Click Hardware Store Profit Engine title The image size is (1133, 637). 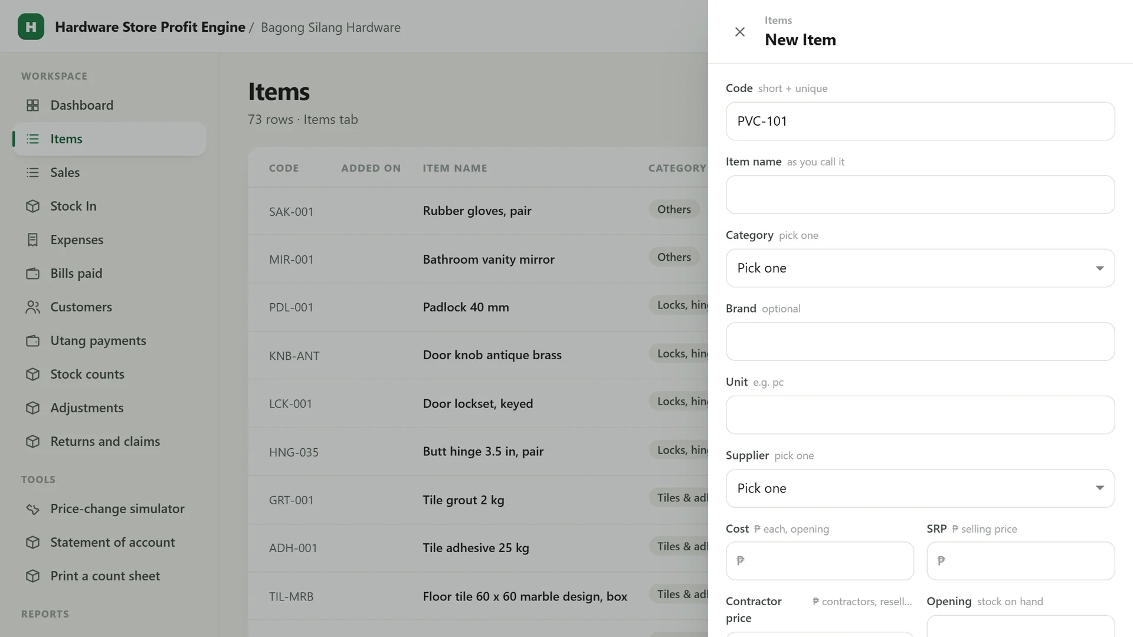coord(150,27)
